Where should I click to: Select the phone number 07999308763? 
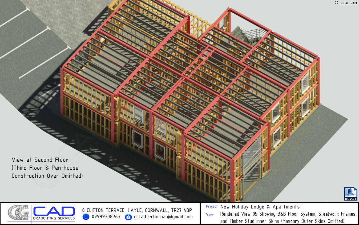click(x=106, y=217)
